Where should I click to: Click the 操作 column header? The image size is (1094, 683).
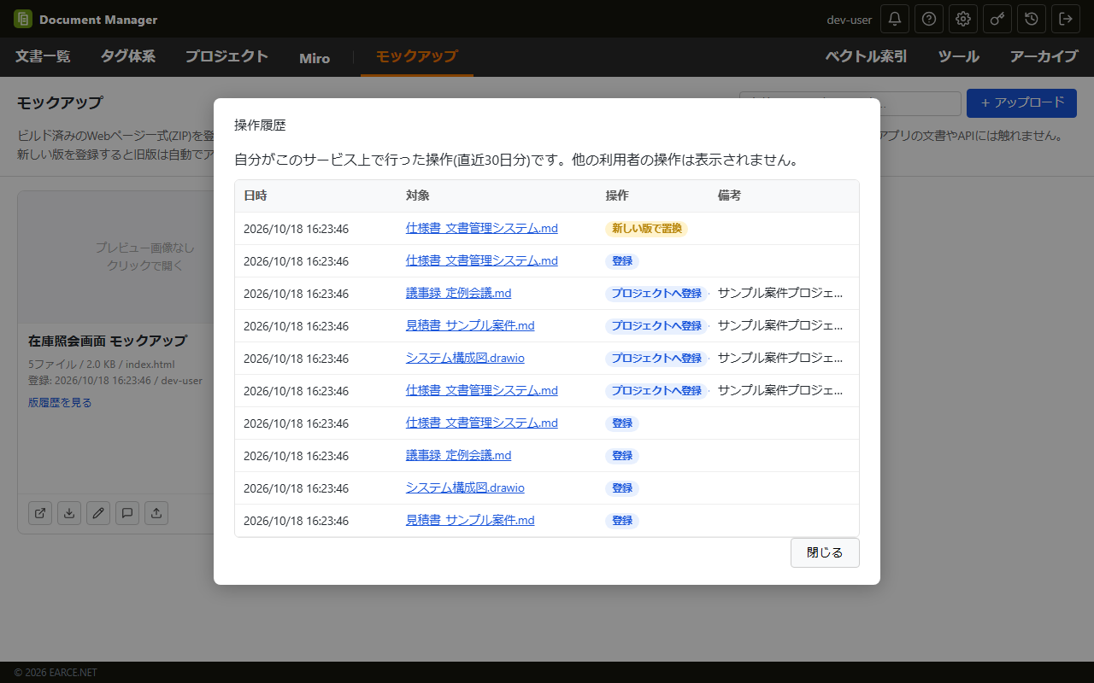[x=617, y=196]
